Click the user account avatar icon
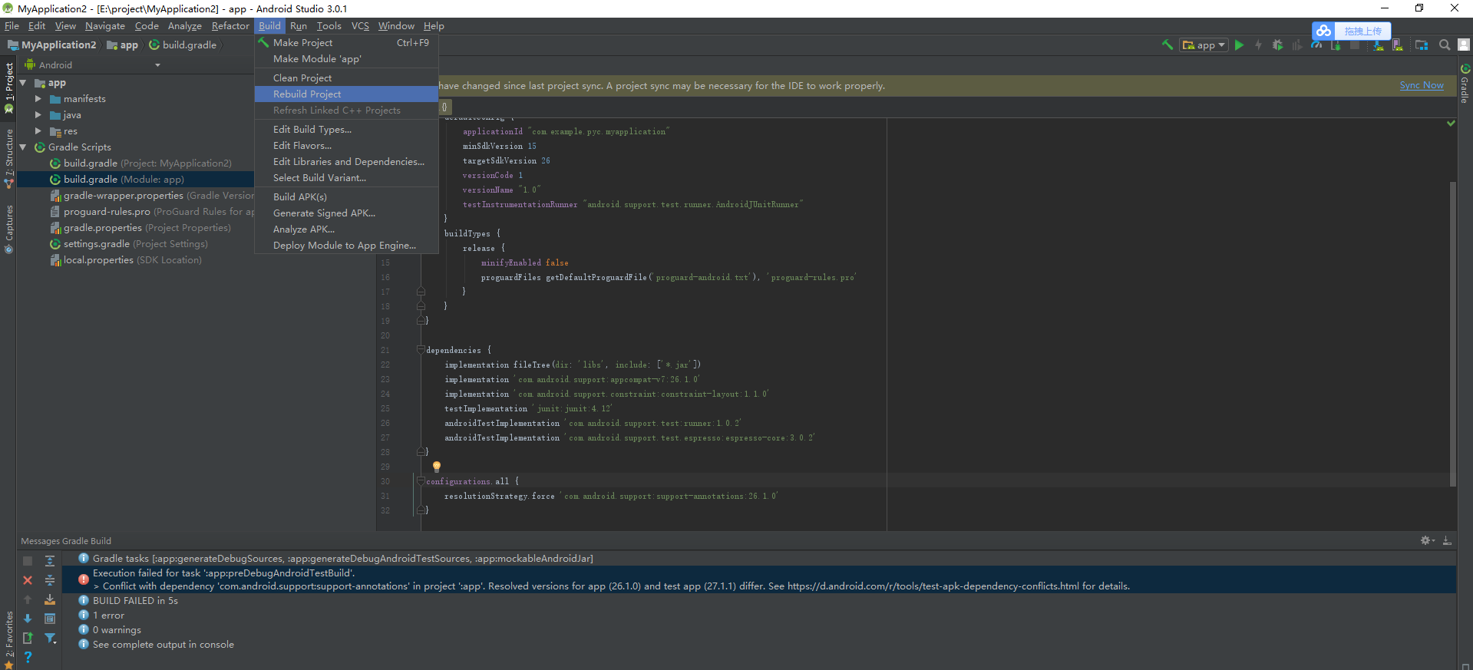This screenshot has height=670, width=1473. (1464, 45)
